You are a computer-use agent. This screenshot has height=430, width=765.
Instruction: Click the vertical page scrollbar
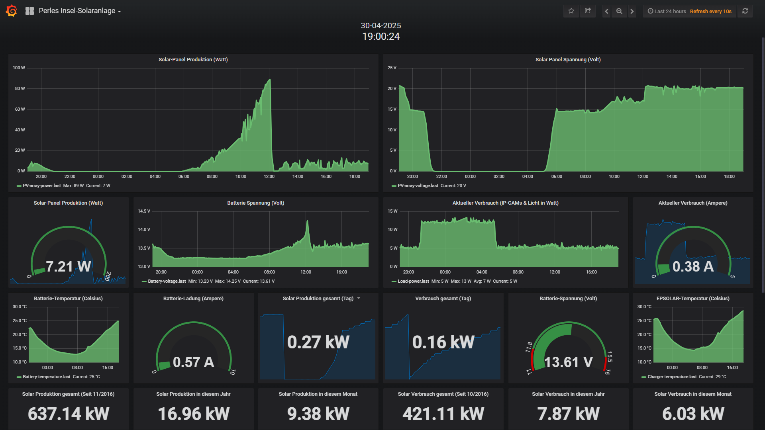coord(763,165)
